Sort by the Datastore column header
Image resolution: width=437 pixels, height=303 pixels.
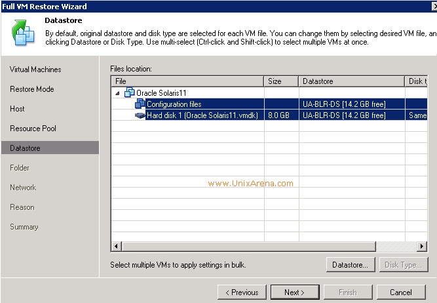pyautogui.click(x=351, y=81)
